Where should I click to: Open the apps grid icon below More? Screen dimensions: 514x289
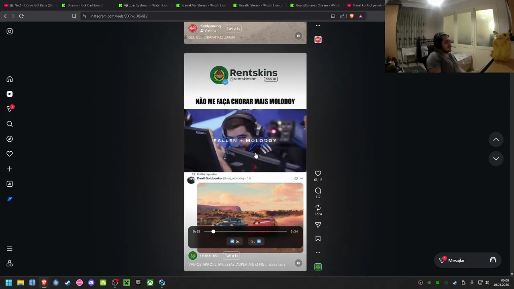point(10,264)
